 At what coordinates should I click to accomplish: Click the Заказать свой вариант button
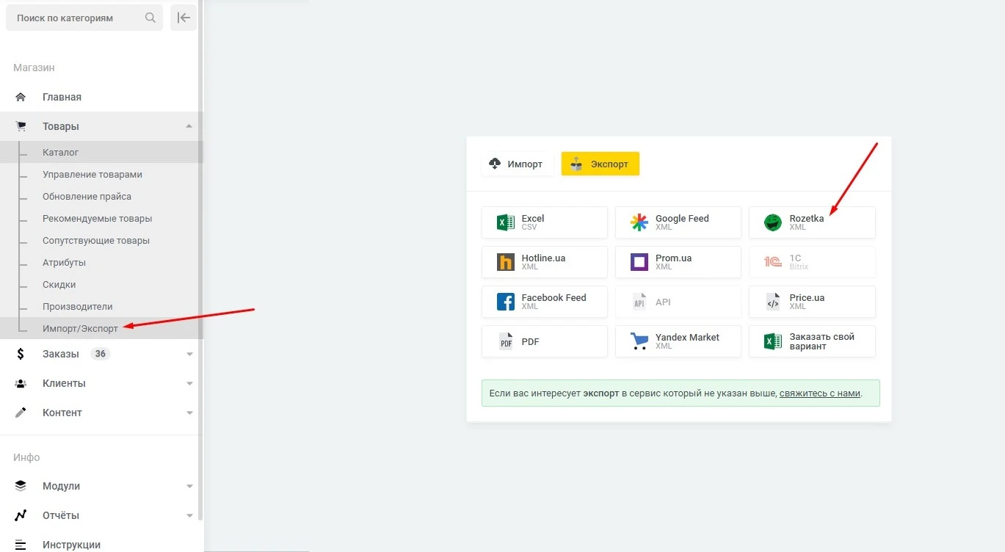click(x=812, y=341)
